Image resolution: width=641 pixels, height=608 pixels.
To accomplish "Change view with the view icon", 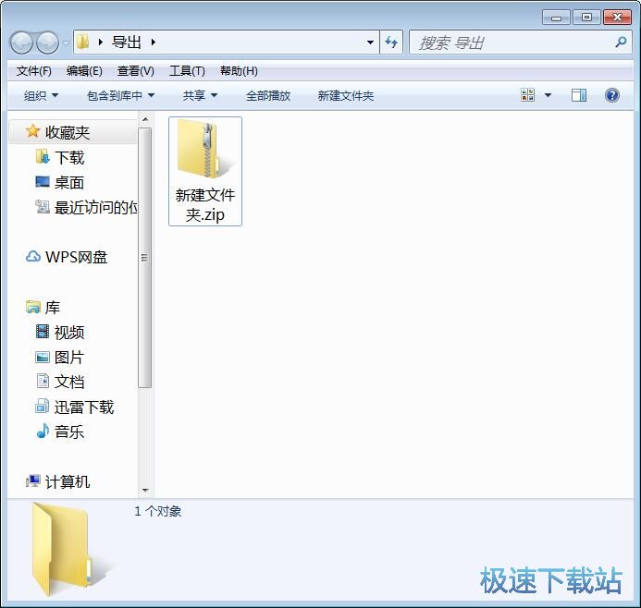I will [x=528, y=95].
